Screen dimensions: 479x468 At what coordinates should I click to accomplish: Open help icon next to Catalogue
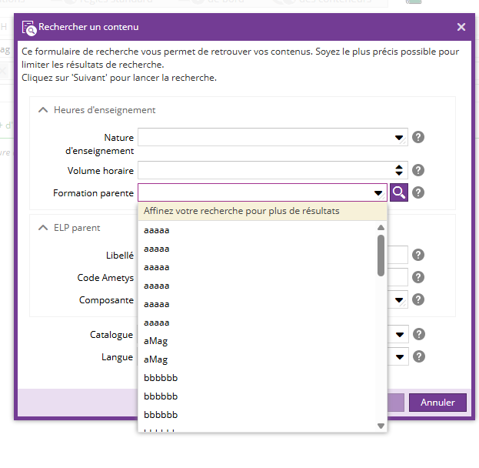[418, 335]
